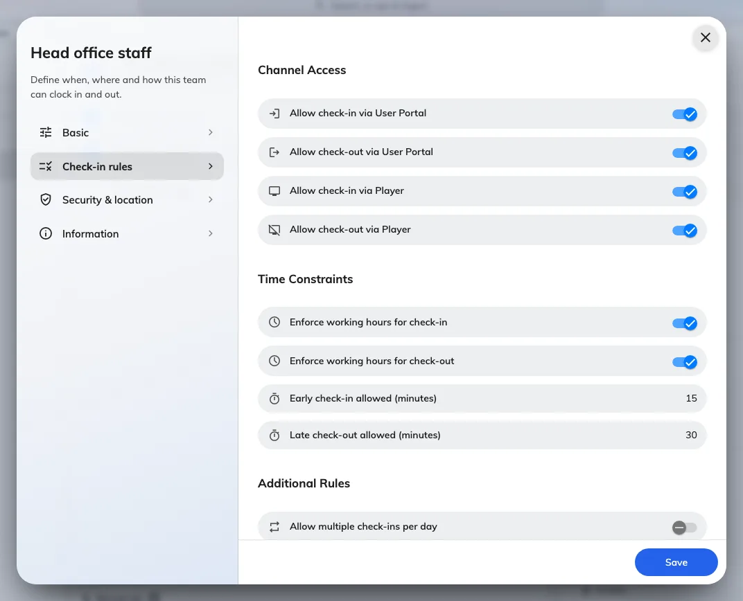743x601 pixels.
Task: Save the check-in rule changes
Action: click(676, 562)
